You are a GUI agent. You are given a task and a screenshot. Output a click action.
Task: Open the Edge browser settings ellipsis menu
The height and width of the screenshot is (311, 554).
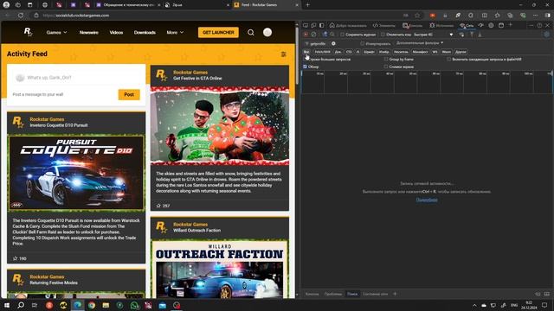pos(535,16)
